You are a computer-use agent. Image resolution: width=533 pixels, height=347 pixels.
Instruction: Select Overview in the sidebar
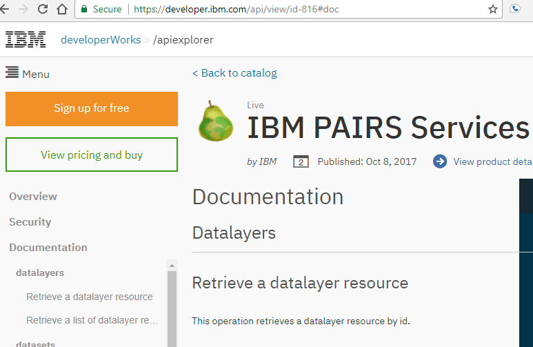coord(33,197)
